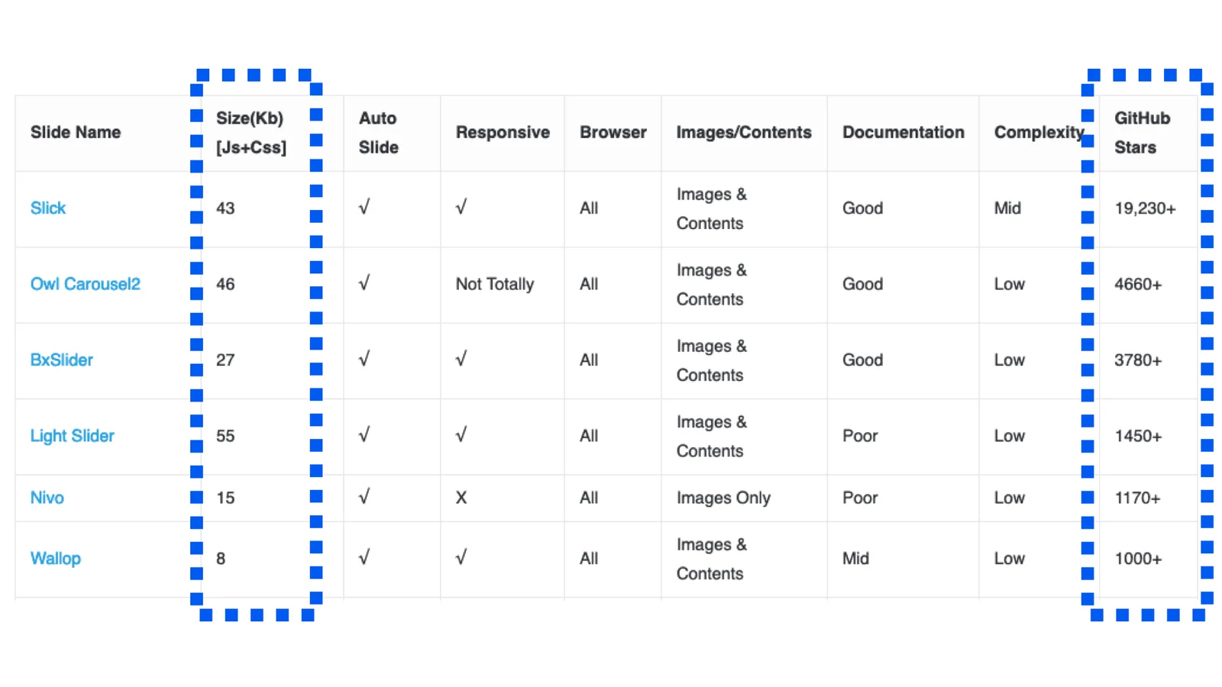Select the Browser column header
Screen dimensions: 1222x687
pyautogui.click(x=613, y=133)
